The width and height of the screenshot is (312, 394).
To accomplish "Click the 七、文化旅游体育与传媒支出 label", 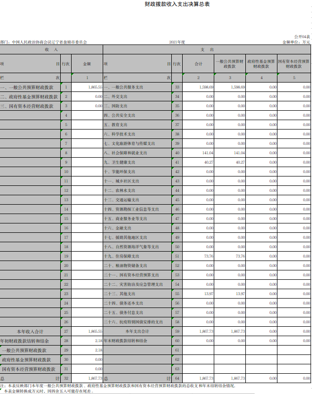I will point(129,143).
